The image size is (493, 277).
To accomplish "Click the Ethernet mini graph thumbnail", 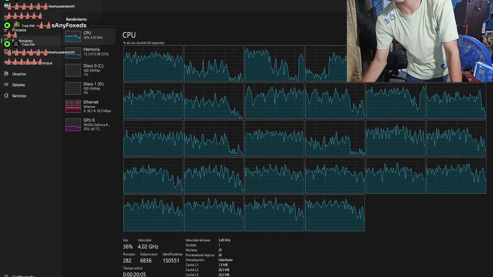I will tap(73, 106).
